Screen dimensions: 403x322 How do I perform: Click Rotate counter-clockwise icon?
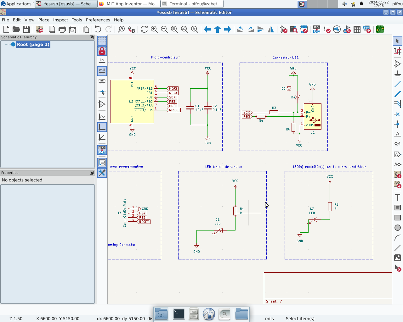241,29
